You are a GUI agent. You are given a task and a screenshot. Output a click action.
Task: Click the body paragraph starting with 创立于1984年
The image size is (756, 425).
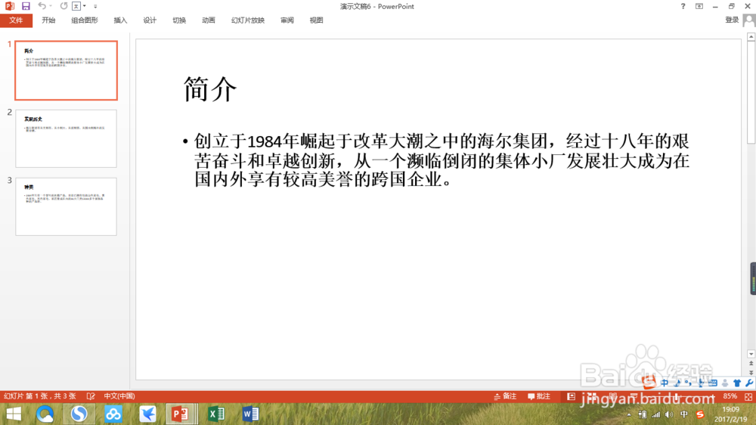tap(442, 160)
